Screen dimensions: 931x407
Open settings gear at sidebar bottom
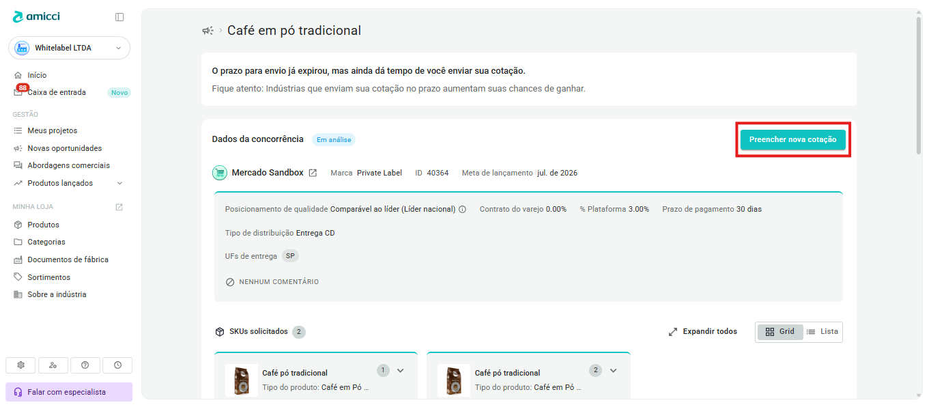[20, 365]
